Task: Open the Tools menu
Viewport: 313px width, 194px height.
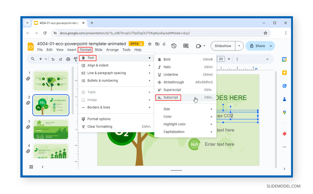Action: click(x=126, y=50)
